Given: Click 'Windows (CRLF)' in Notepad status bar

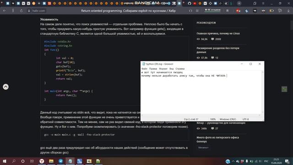Looking at the screenshot, I should pyautogui.click(x=228, y=119).
